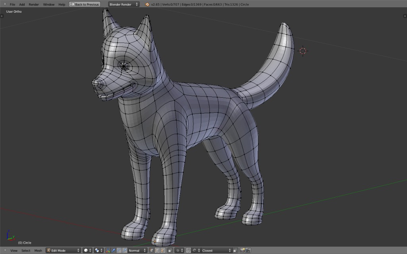407x254 pixels.
Task: Click the OpenGL render animation clapperboard icon
Action: [249, 250]
